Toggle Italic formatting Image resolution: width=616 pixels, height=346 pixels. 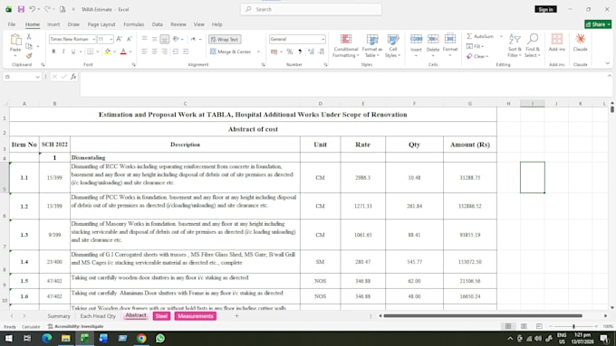63,51
